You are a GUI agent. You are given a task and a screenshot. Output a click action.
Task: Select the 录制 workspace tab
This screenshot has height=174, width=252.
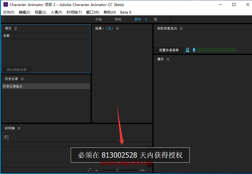point(138,19)
